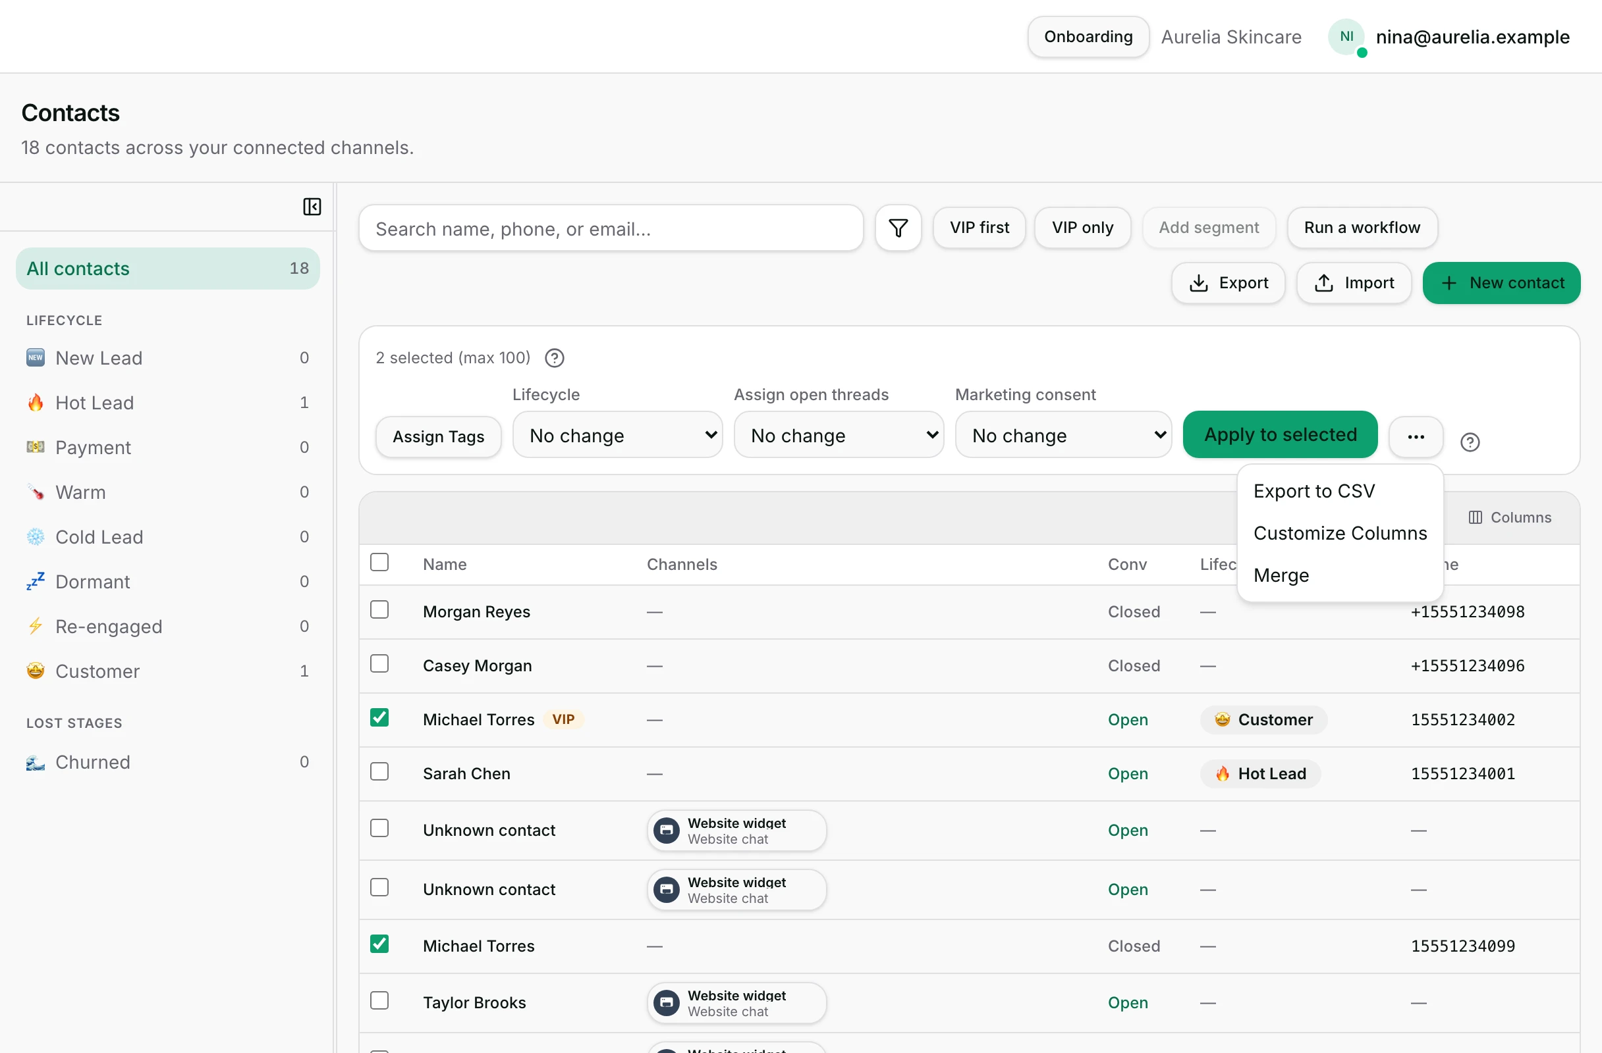Open the Columns icon button
This screenshot has width=1602, height=1053.
[1510, 517]
